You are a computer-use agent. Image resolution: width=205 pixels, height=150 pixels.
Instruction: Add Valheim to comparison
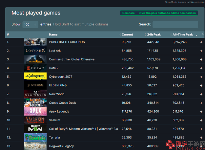tap(201, 120)
